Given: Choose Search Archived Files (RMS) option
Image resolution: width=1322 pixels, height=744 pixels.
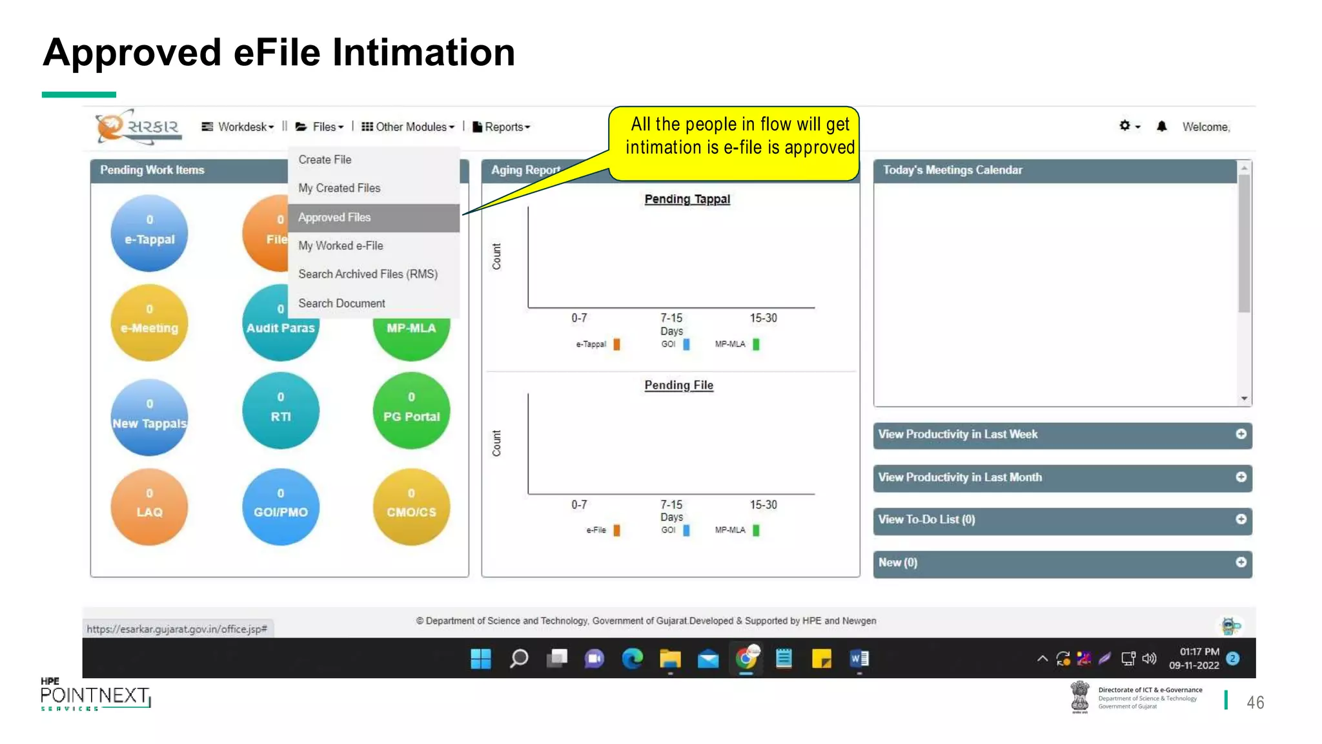Looking at the screenshot, I should pos(368,274).
